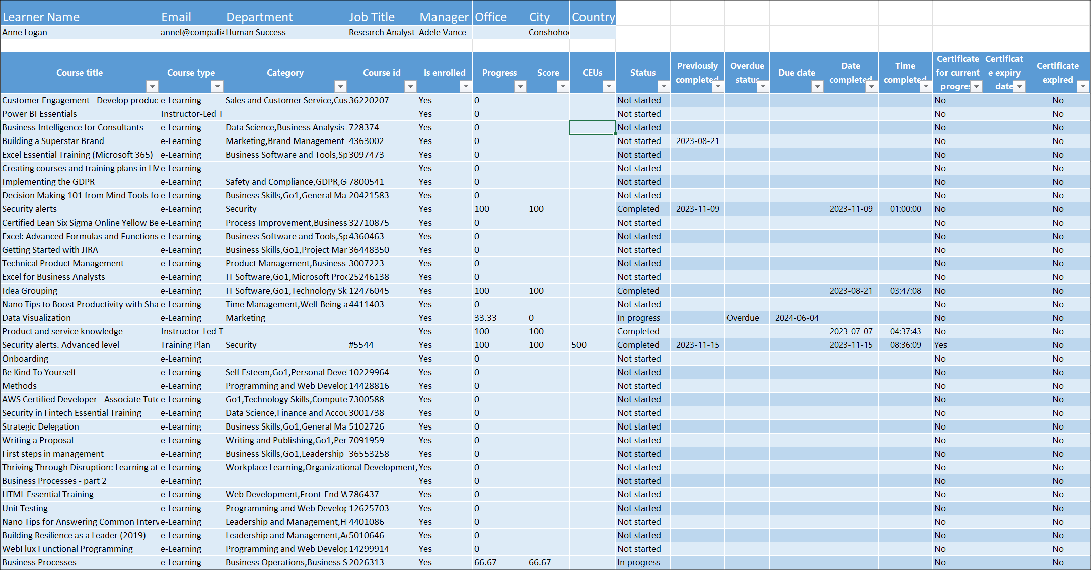Click the Time completed filter arrow
1091x570 pixels.
[x=925, y=86]
